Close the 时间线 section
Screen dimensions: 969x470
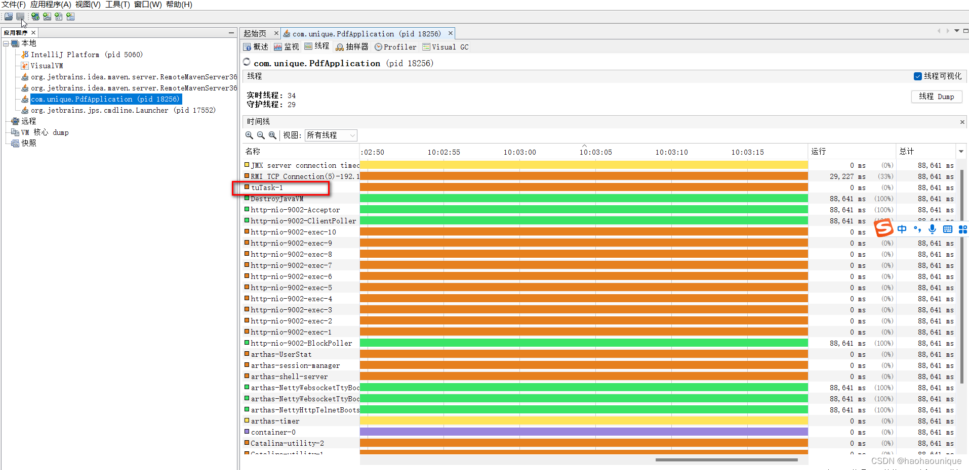(x=962, y=122)
